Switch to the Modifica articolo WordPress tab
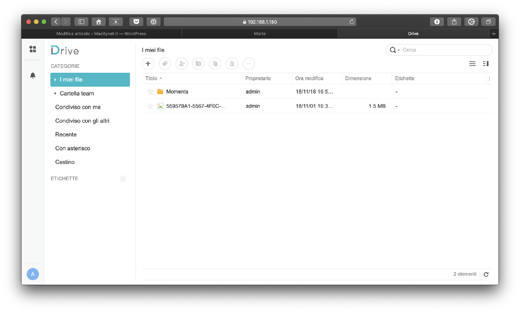This screenshot has height=313, width=520. (101, 33)
